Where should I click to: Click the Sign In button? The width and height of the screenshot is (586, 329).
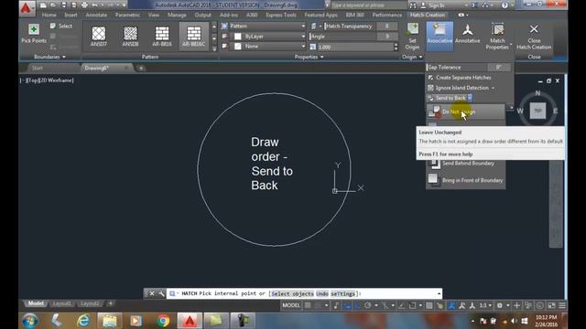pos(433,5)
